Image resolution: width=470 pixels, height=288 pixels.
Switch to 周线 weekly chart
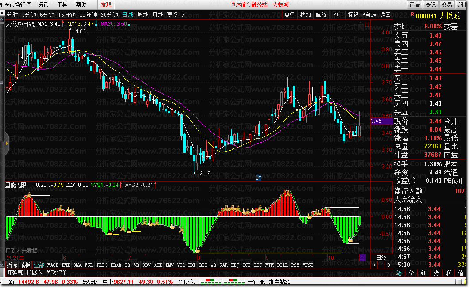pyautogui.click(x=143, y=15)
